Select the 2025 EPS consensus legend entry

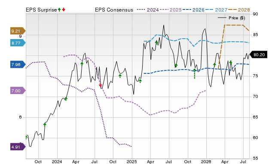click(171, 10)
